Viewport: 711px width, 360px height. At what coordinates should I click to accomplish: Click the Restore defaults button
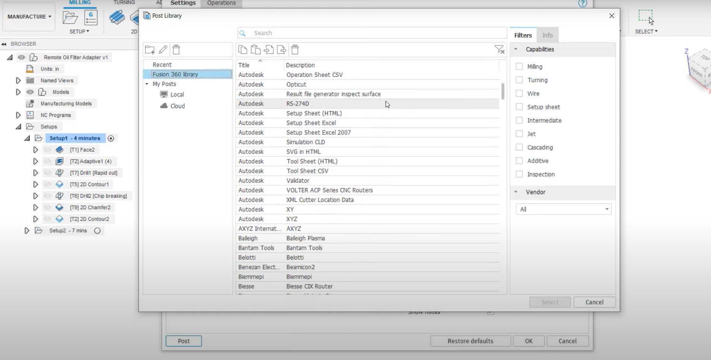[470, 341]
